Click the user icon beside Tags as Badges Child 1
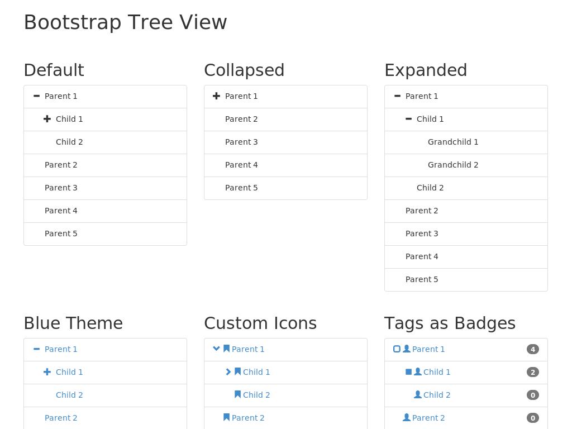 pyautogui.click(x=418, y=371)
